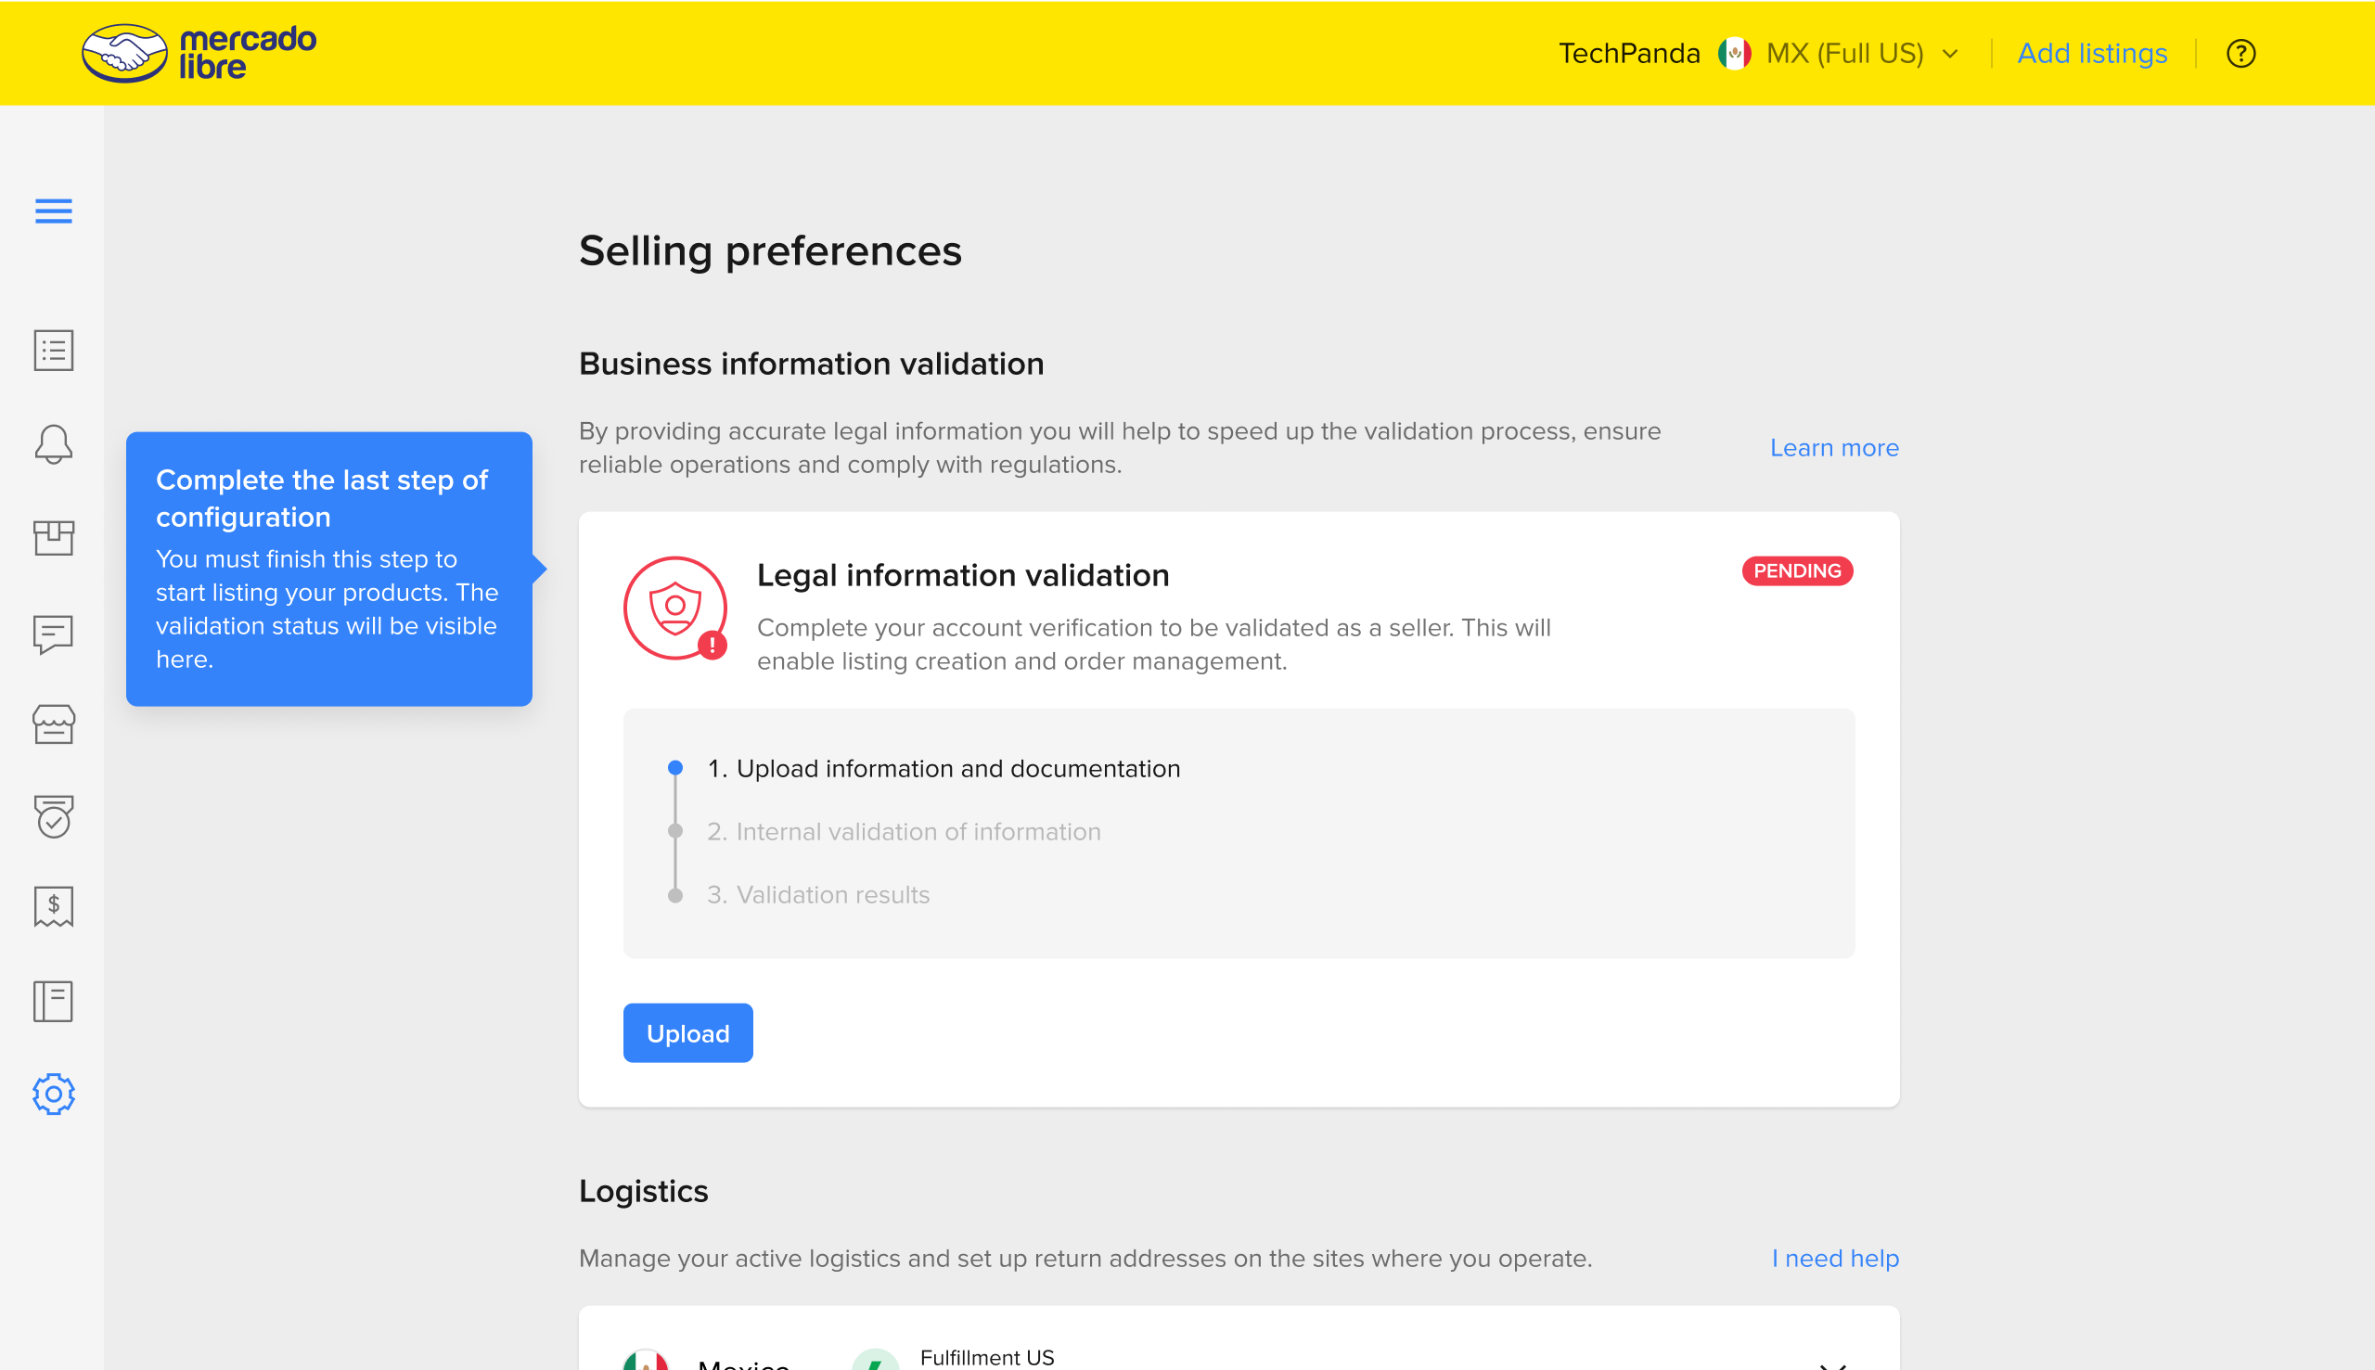Screen dimensions: 2375x1370
Task: Click the package box sidebar icon
Action: coord(54,538)
